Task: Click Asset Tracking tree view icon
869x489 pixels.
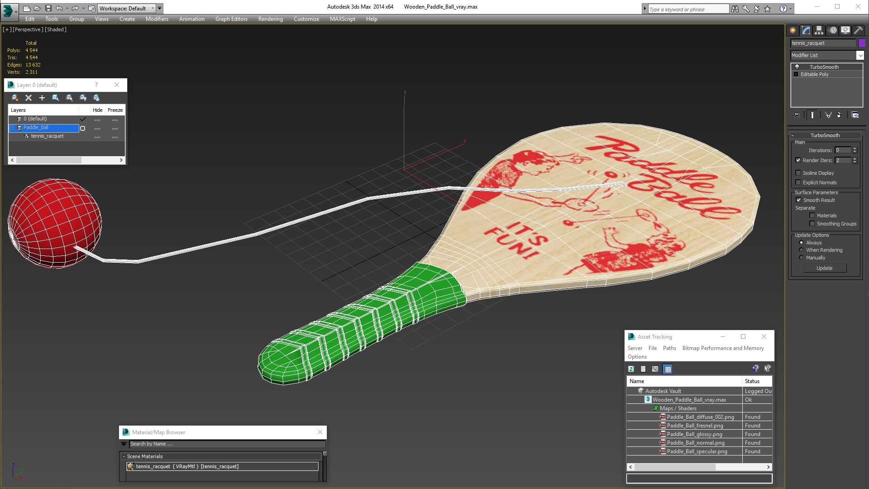Action: (655, 369)
